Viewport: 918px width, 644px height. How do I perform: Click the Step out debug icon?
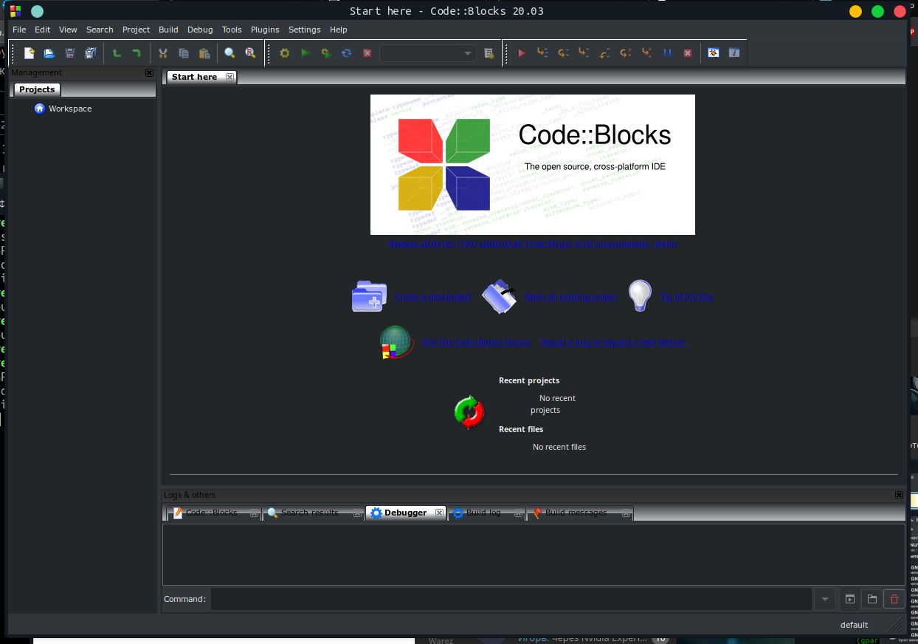[604, 53]
